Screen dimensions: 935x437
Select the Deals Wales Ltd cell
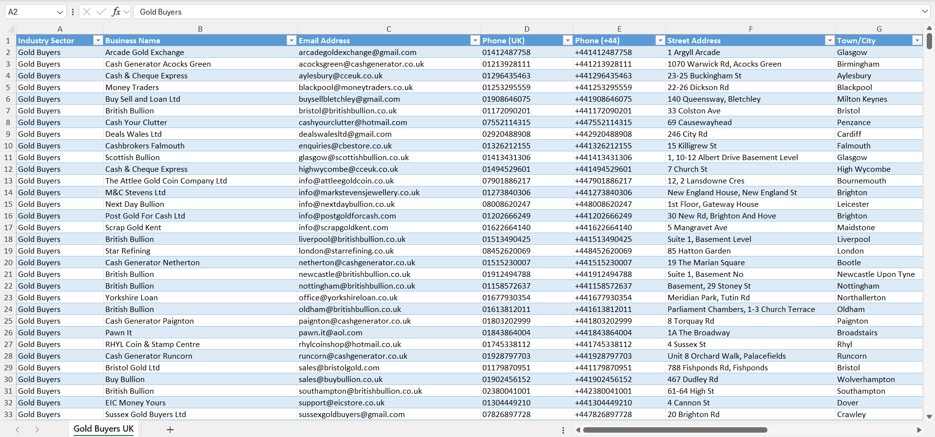(x=200, y=134)
